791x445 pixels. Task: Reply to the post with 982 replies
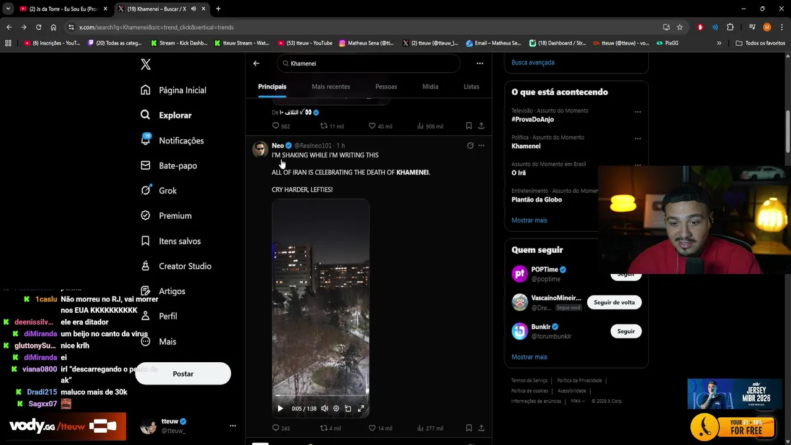pos(281,126)
